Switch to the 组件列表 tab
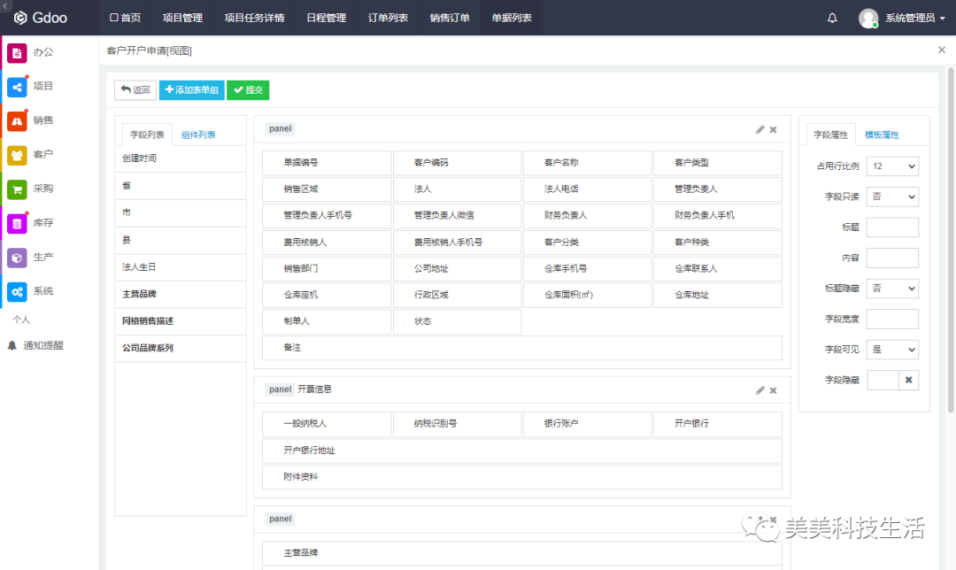The image size is (956, 570). coord(198,135)
